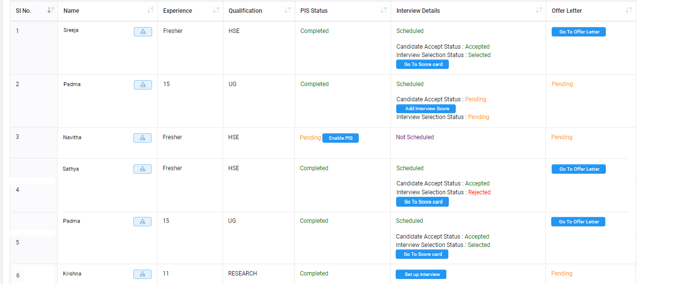Screen dimensions: 689x306
Task: Set up interview for Krishna
Action: pyautogui.click(x=421, y=274)
